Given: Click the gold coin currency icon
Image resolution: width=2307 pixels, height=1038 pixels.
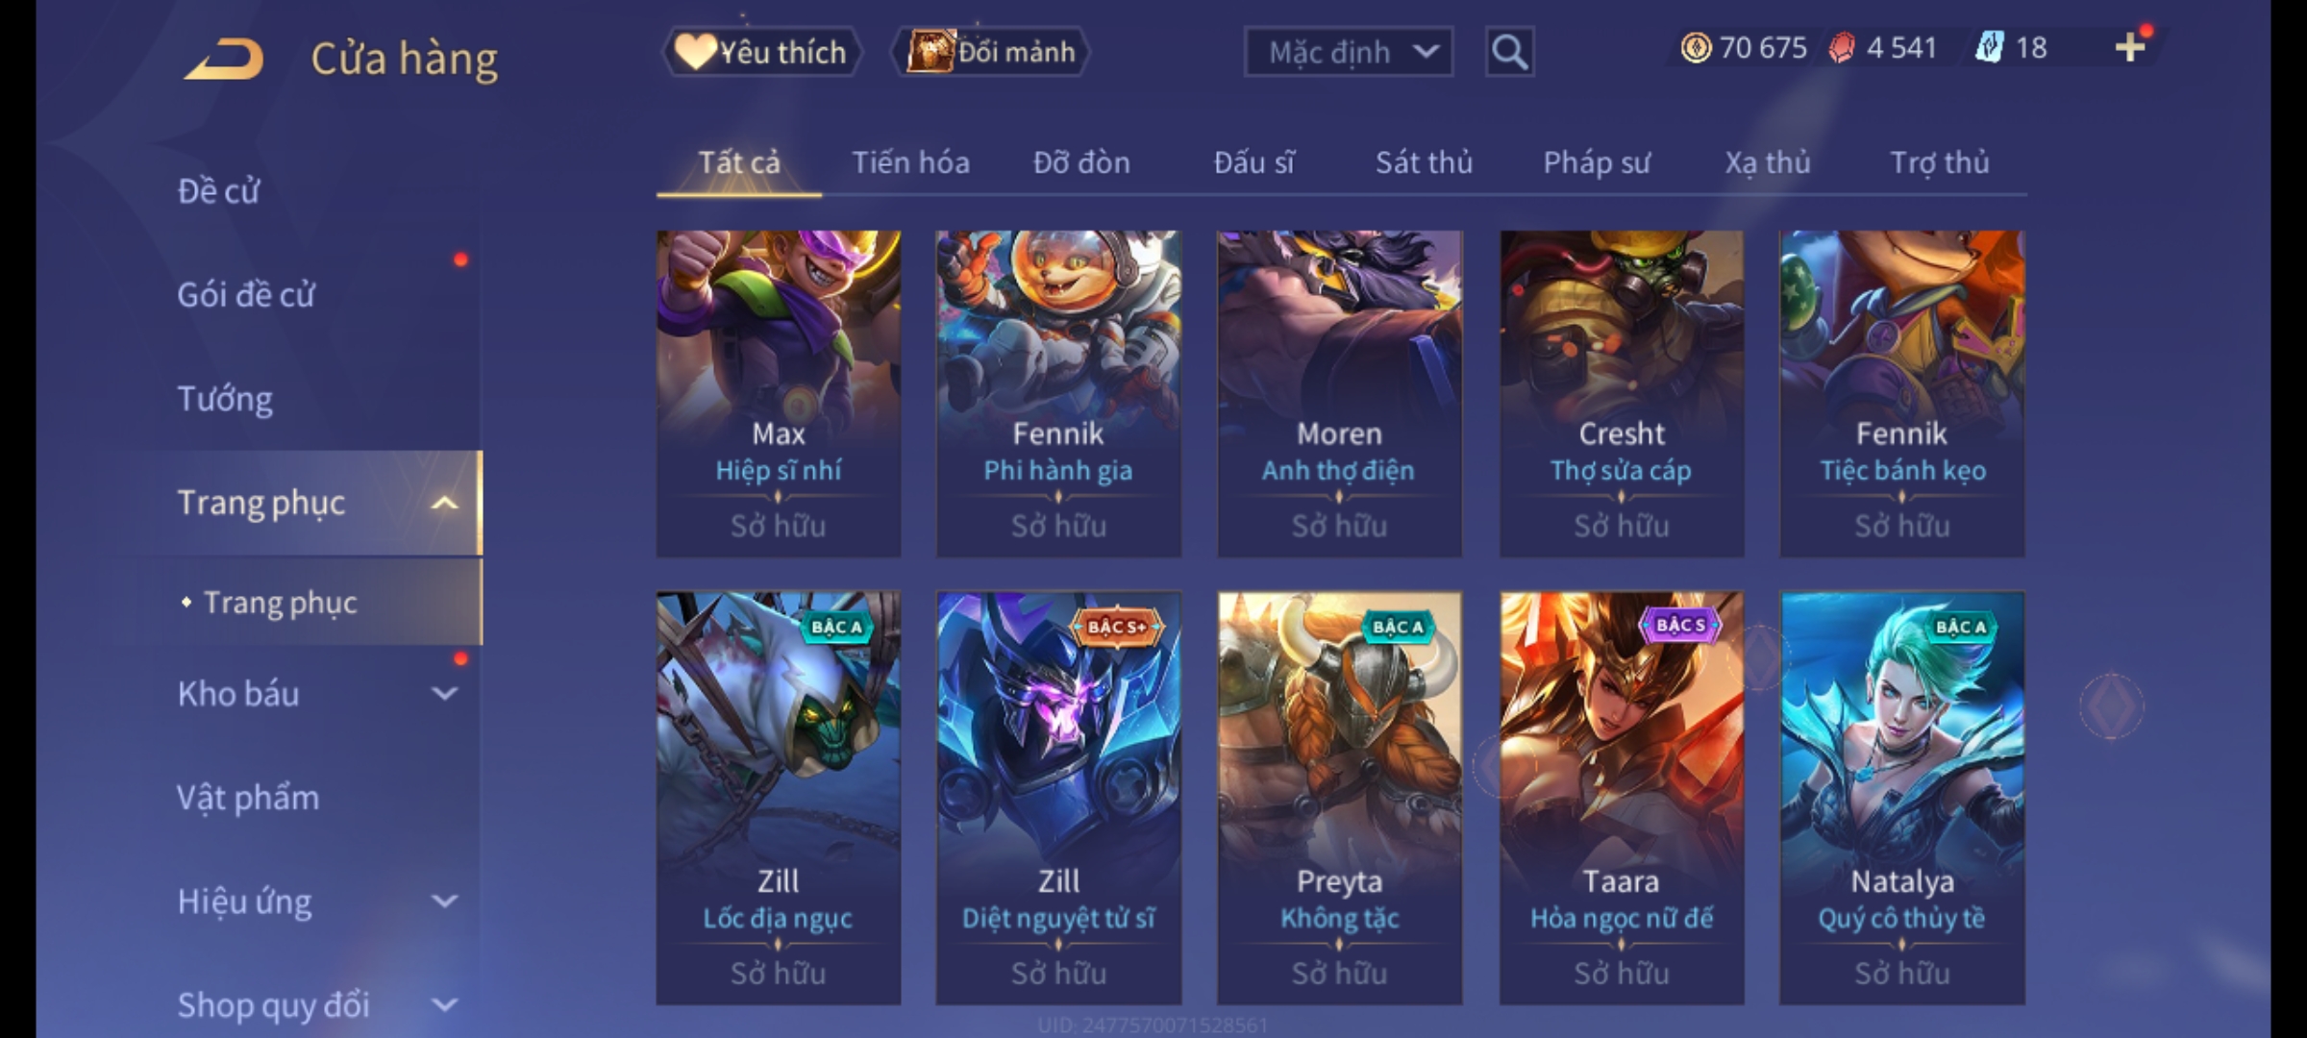Looking at the screenshot, I should (x=1696, y=48).
